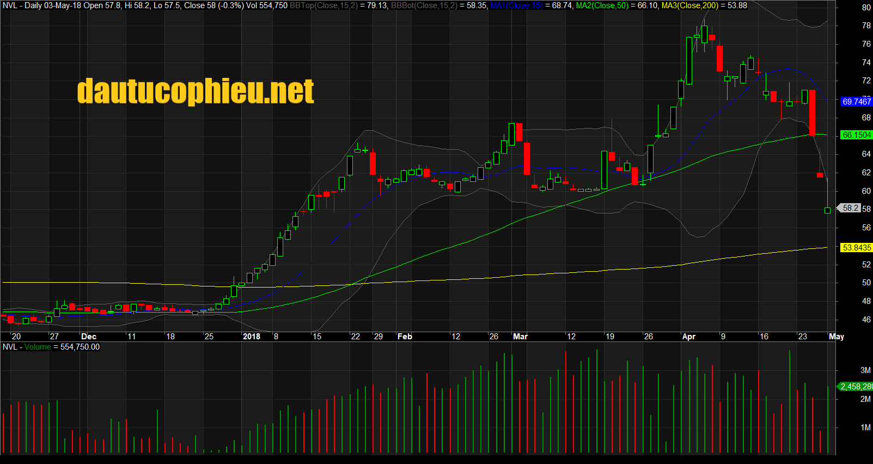This screenshot has width=873, height=464.
Task: Click the BBBot(Close,15,2) indicator label
Action: pyautogui.click(x=424, y=5)
